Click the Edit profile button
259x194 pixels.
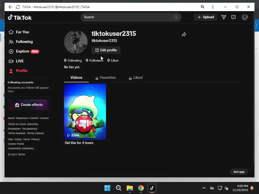click(x=106, y=50)
